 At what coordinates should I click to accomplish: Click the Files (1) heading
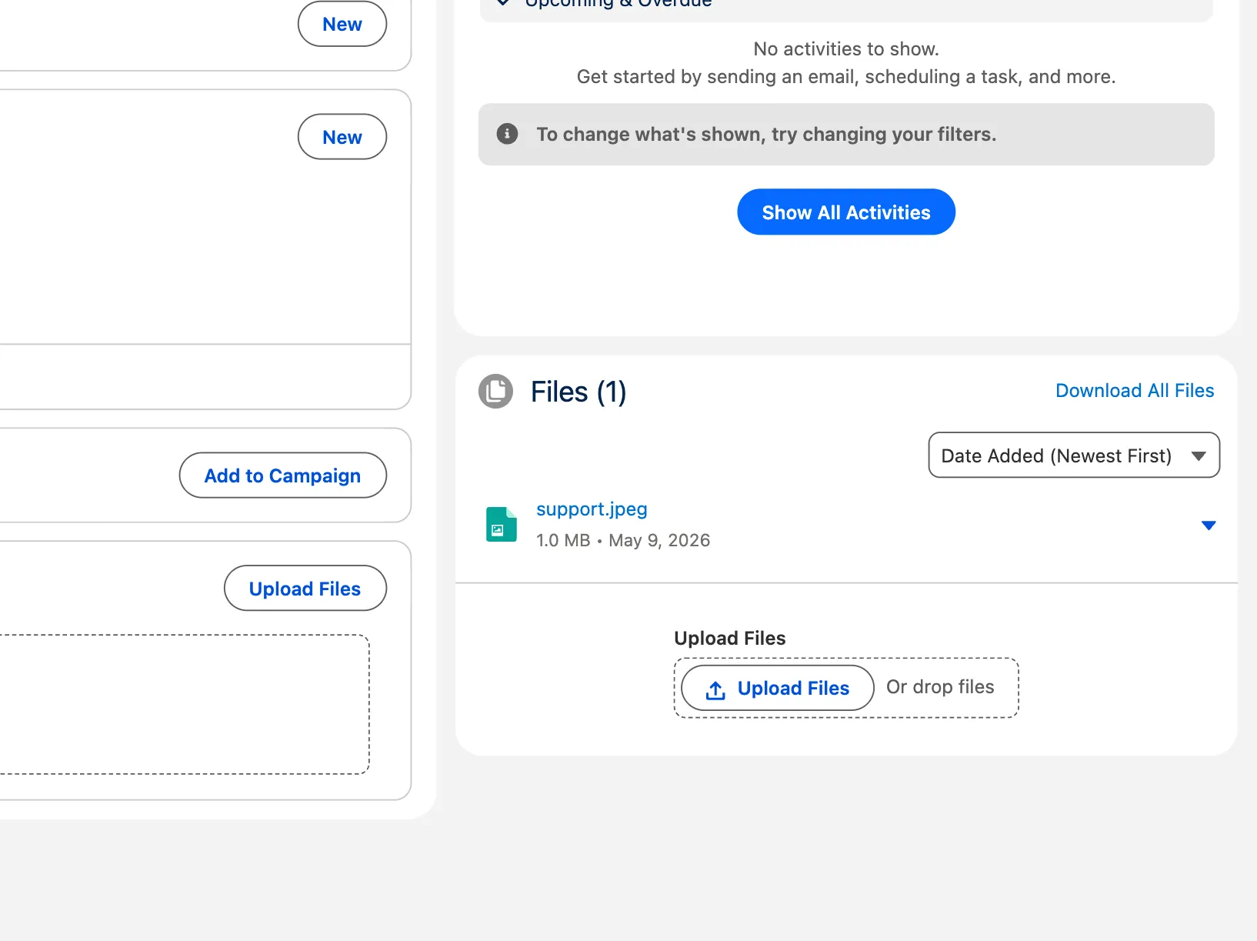click(578, 392)
